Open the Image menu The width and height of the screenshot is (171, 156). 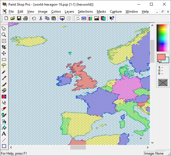click(x=43, y=12)
